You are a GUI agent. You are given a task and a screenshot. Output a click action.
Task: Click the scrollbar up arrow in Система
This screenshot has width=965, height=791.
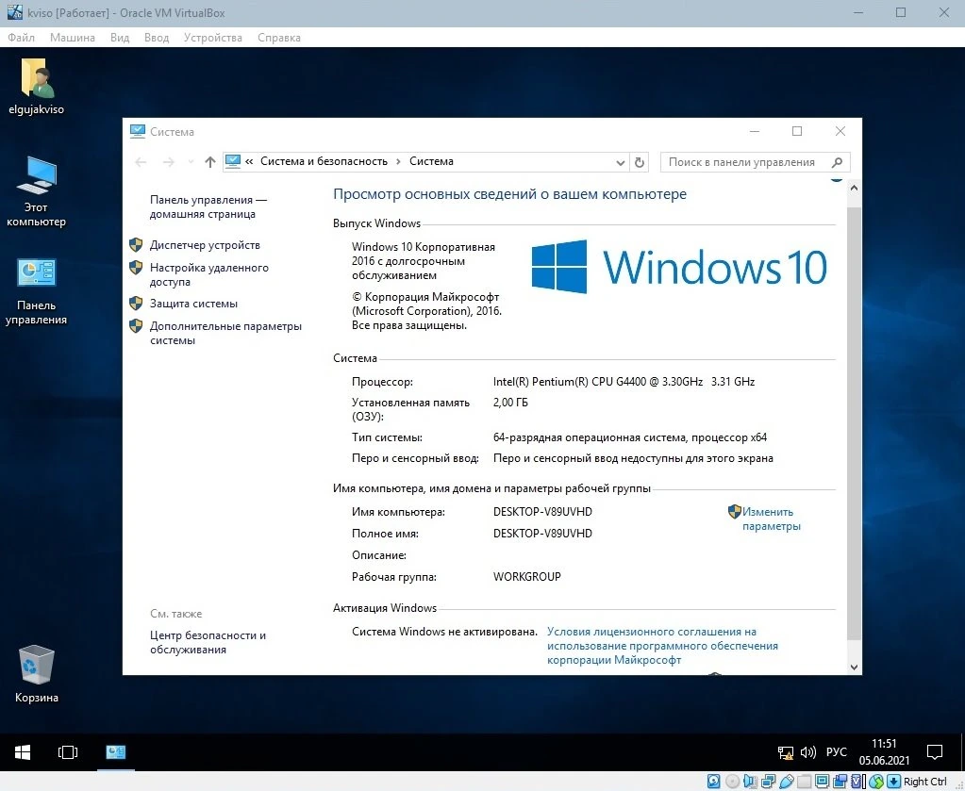click(854, 189)
